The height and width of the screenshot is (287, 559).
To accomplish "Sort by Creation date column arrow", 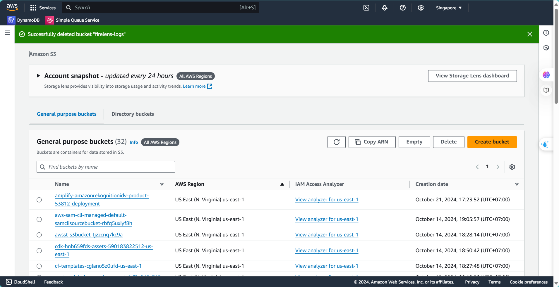I will click(x=517, y=184).
